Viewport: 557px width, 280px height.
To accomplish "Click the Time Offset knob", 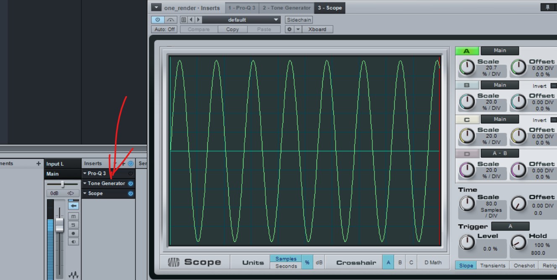I will coord(519,204).
